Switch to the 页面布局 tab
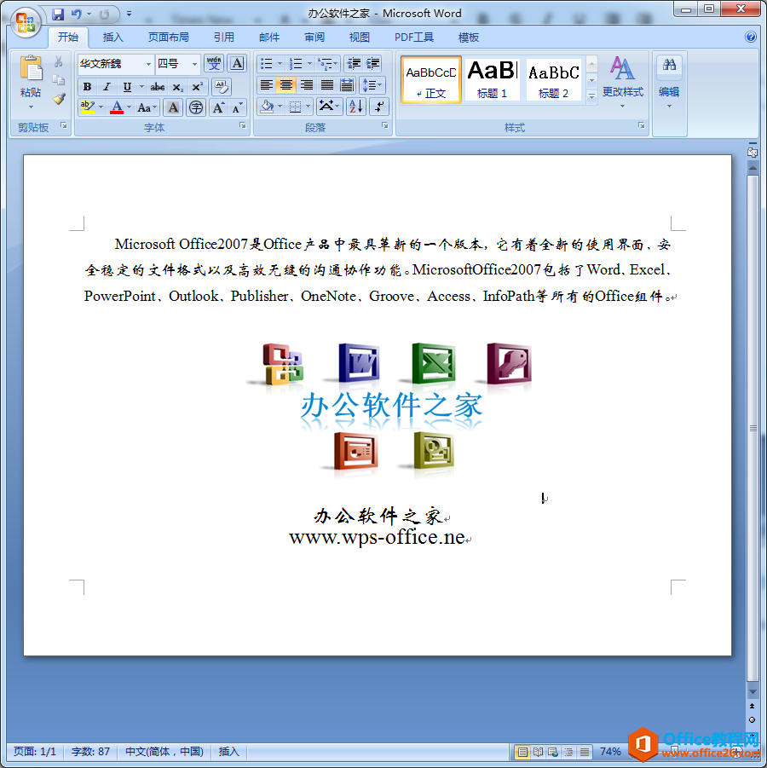Image resolution: width=767 pixels, height=768 pixels. pos(169,38)
